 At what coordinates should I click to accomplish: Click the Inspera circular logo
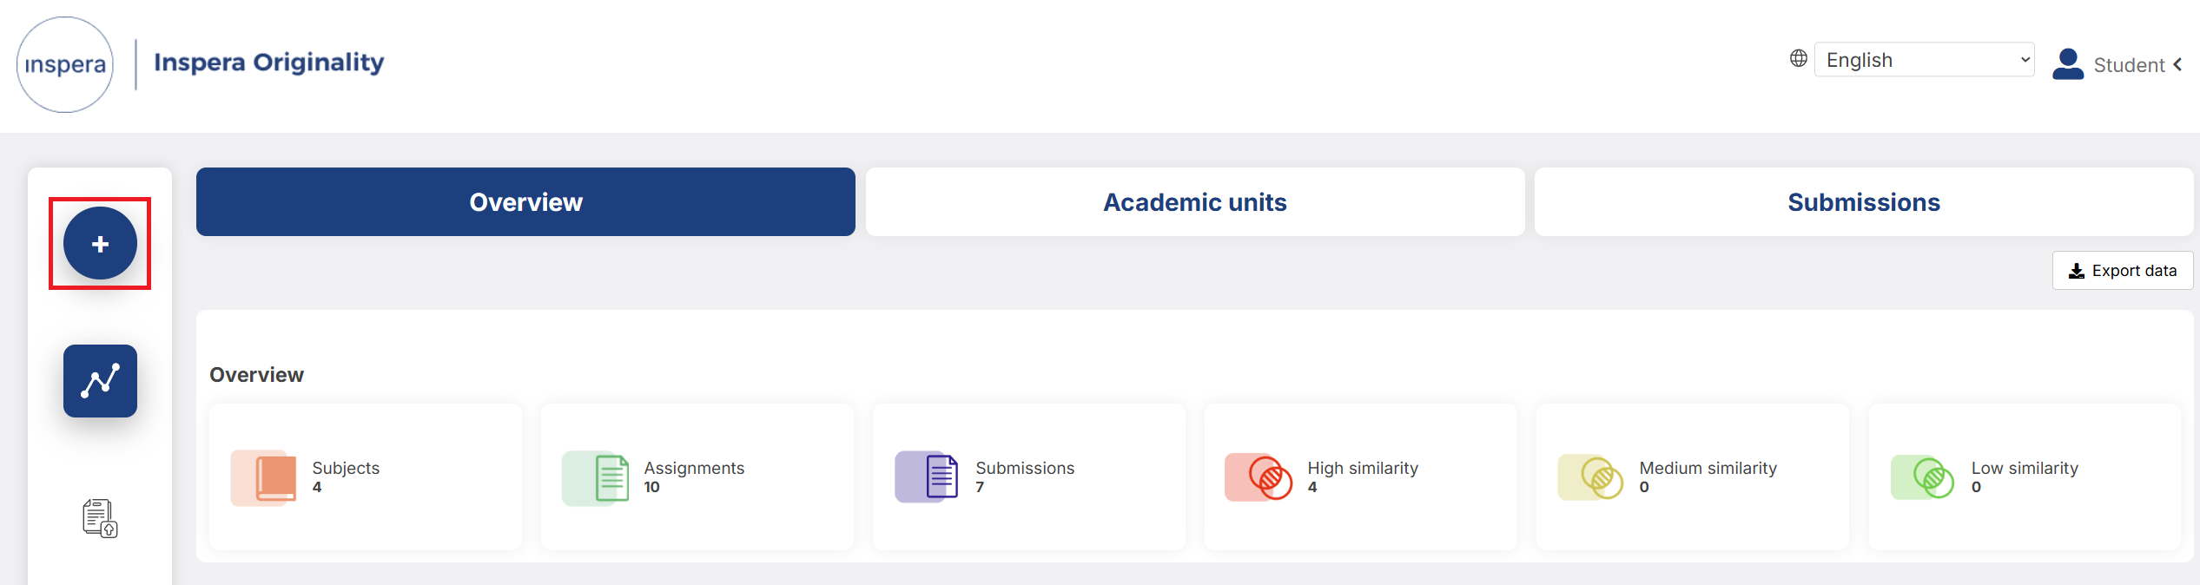coord(65,64)
